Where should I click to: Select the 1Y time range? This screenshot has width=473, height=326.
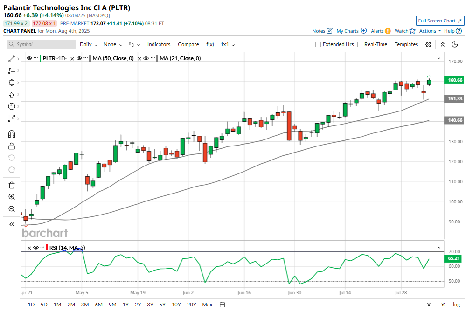[125, 305]
